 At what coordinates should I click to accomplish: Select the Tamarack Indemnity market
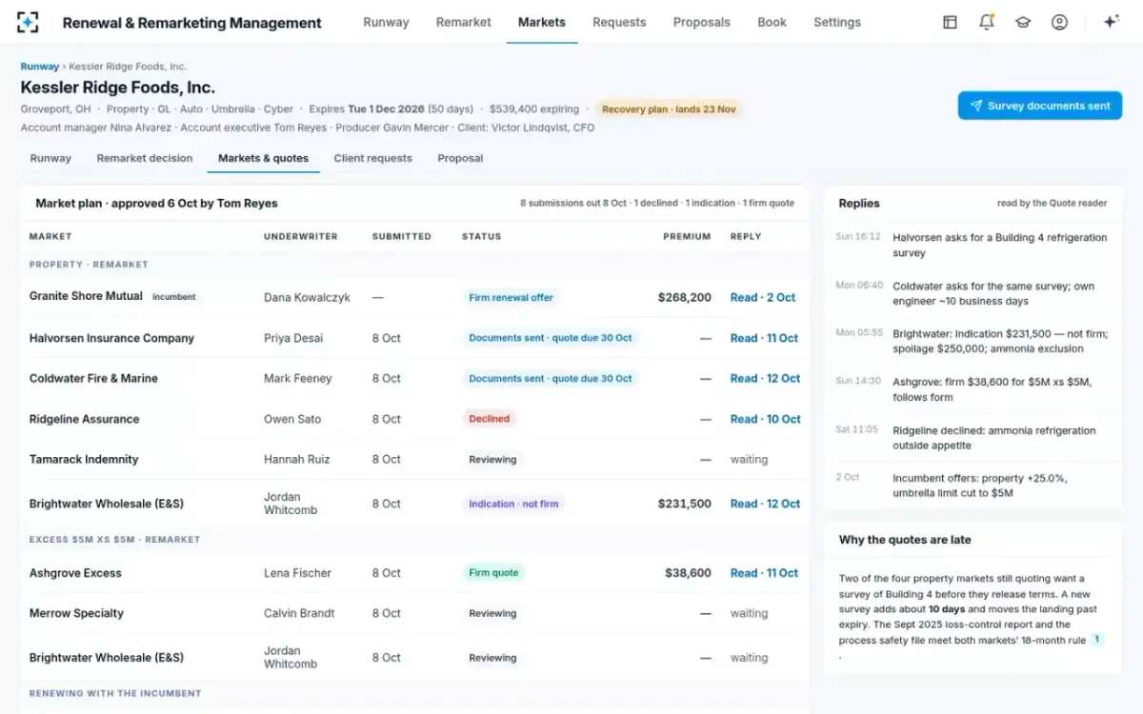click(x=84, y=459)
